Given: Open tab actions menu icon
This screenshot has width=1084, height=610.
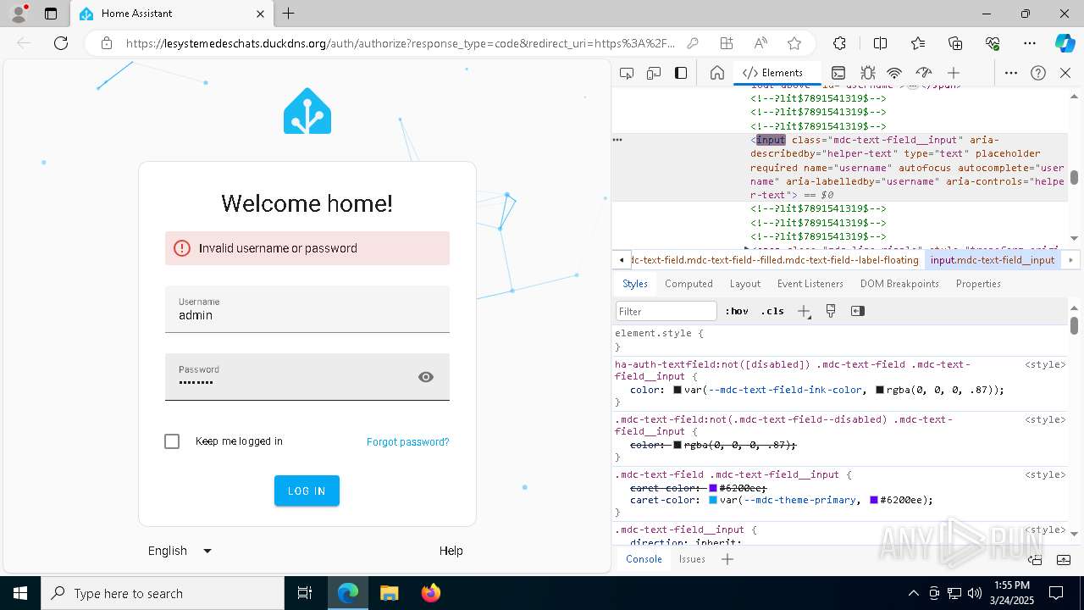Looking at the screenshot, I should pyautogui.click(x=51, y=14).
